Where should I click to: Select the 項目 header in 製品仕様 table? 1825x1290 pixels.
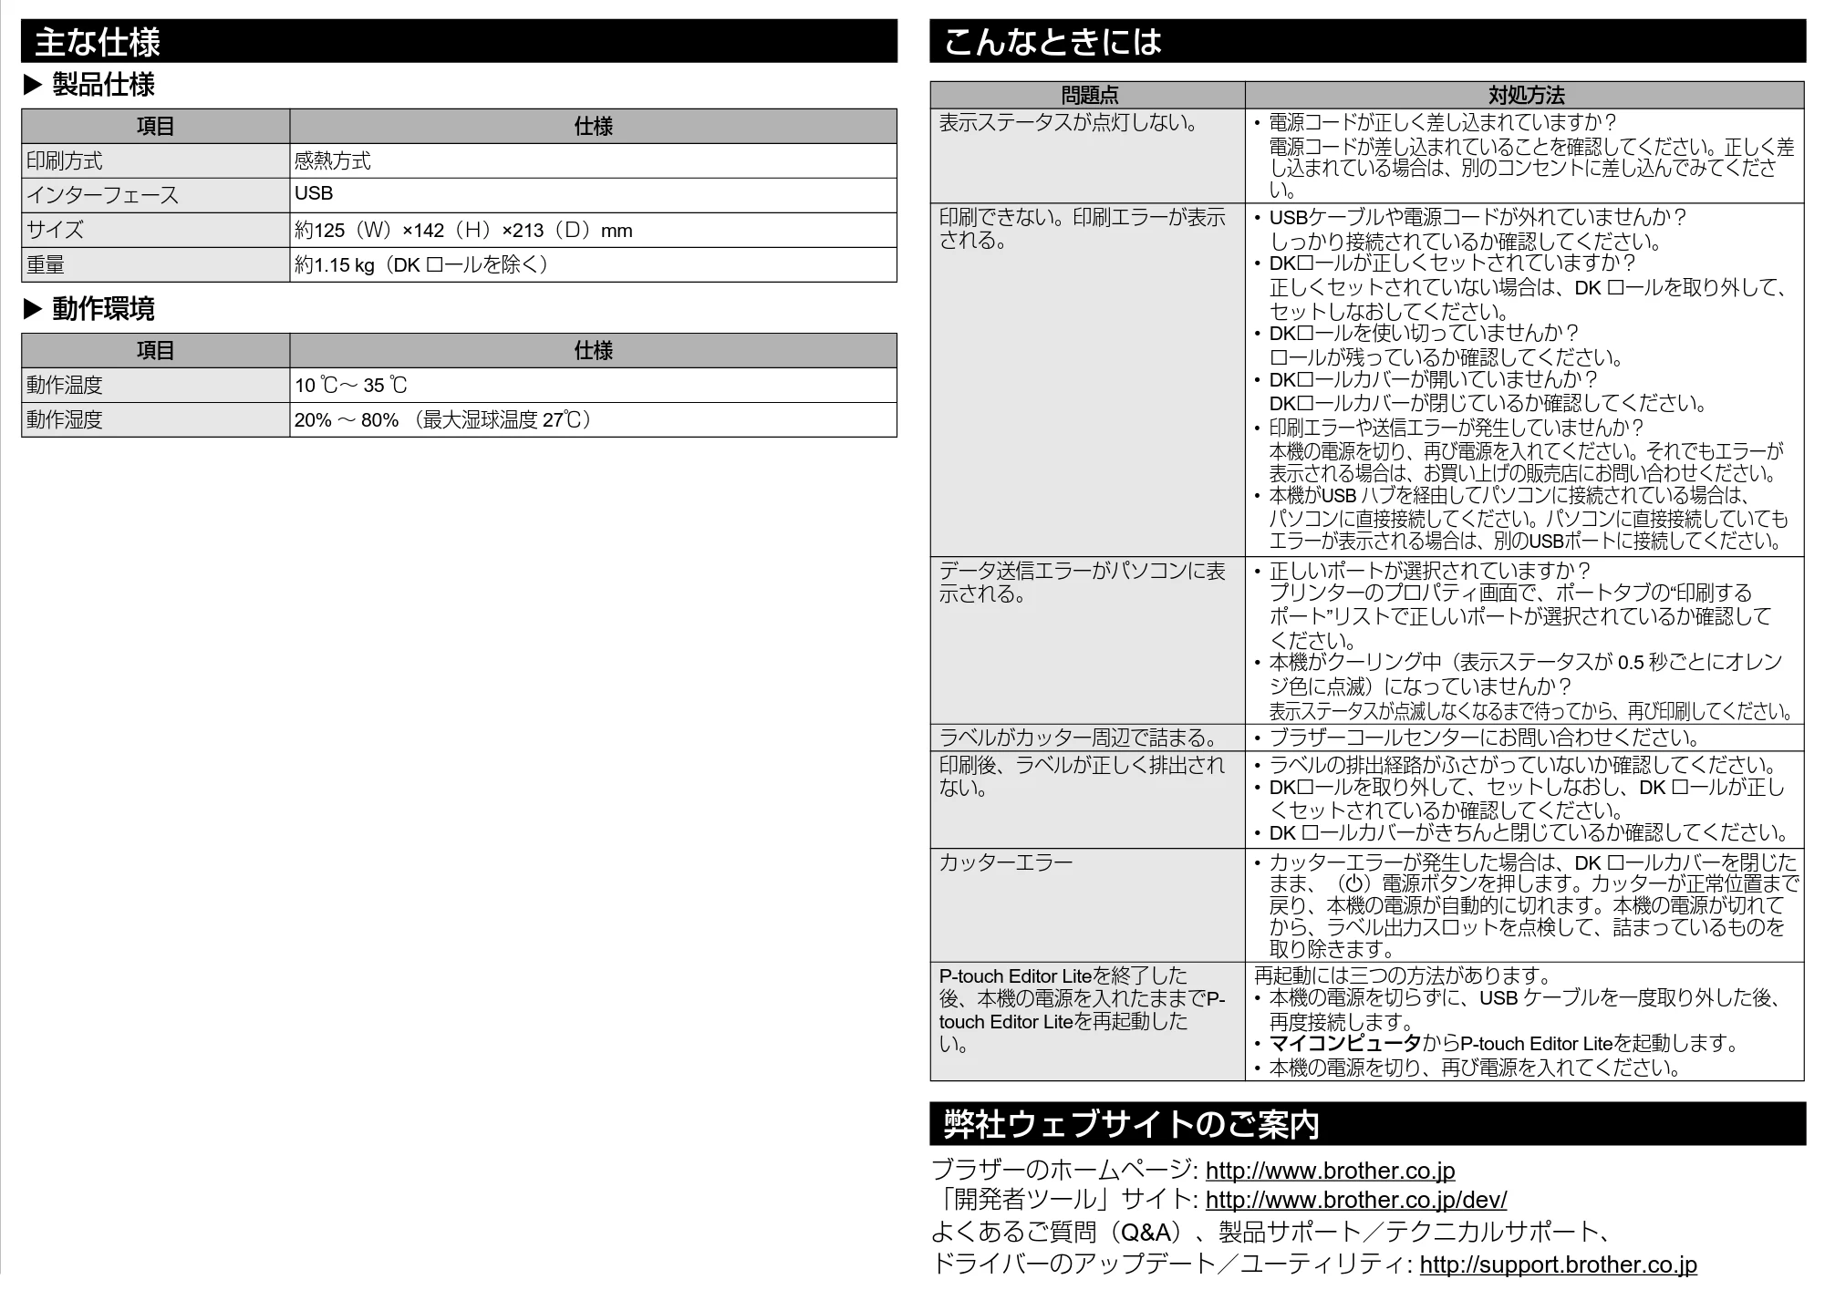tap(156, 126)
